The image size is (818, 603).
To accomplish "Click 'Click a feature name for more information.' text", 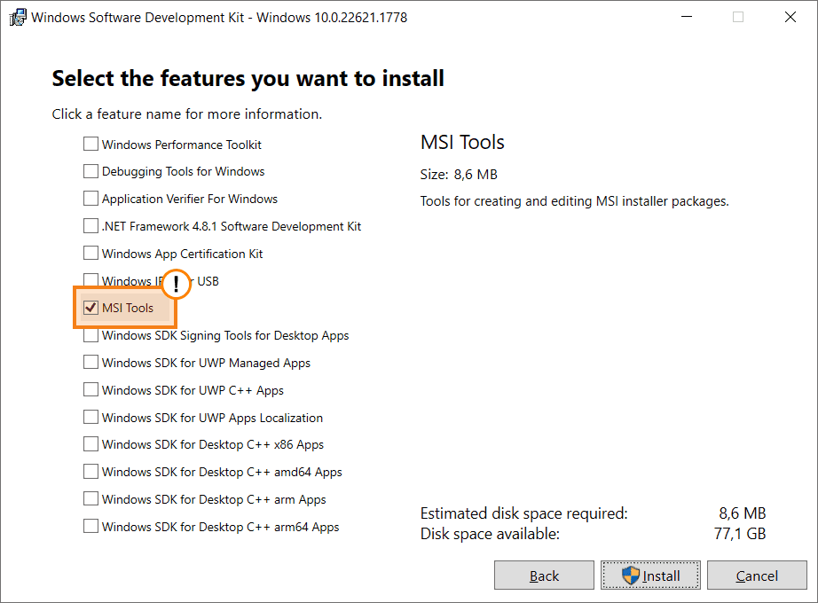I will click(187, 114).
